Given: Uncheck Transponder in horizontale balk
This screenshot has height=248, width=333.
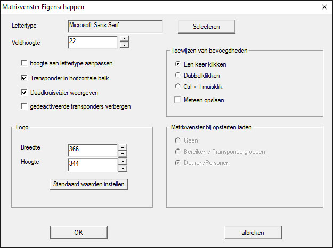Looking at the screenshot, I should 24,78.
